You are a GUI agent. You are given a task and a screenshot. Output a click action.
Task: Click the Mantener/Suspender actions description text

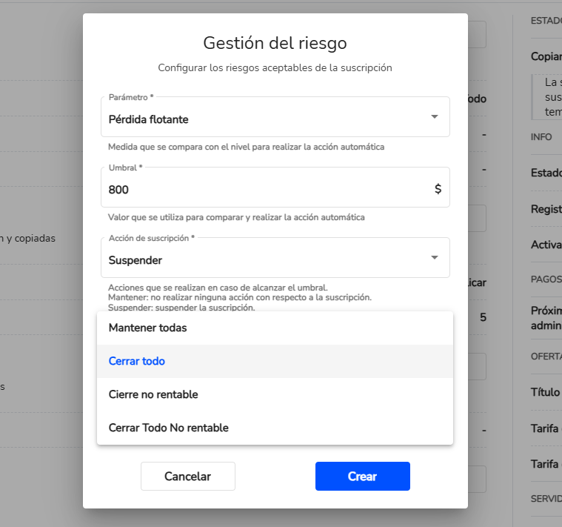point(239,297)
